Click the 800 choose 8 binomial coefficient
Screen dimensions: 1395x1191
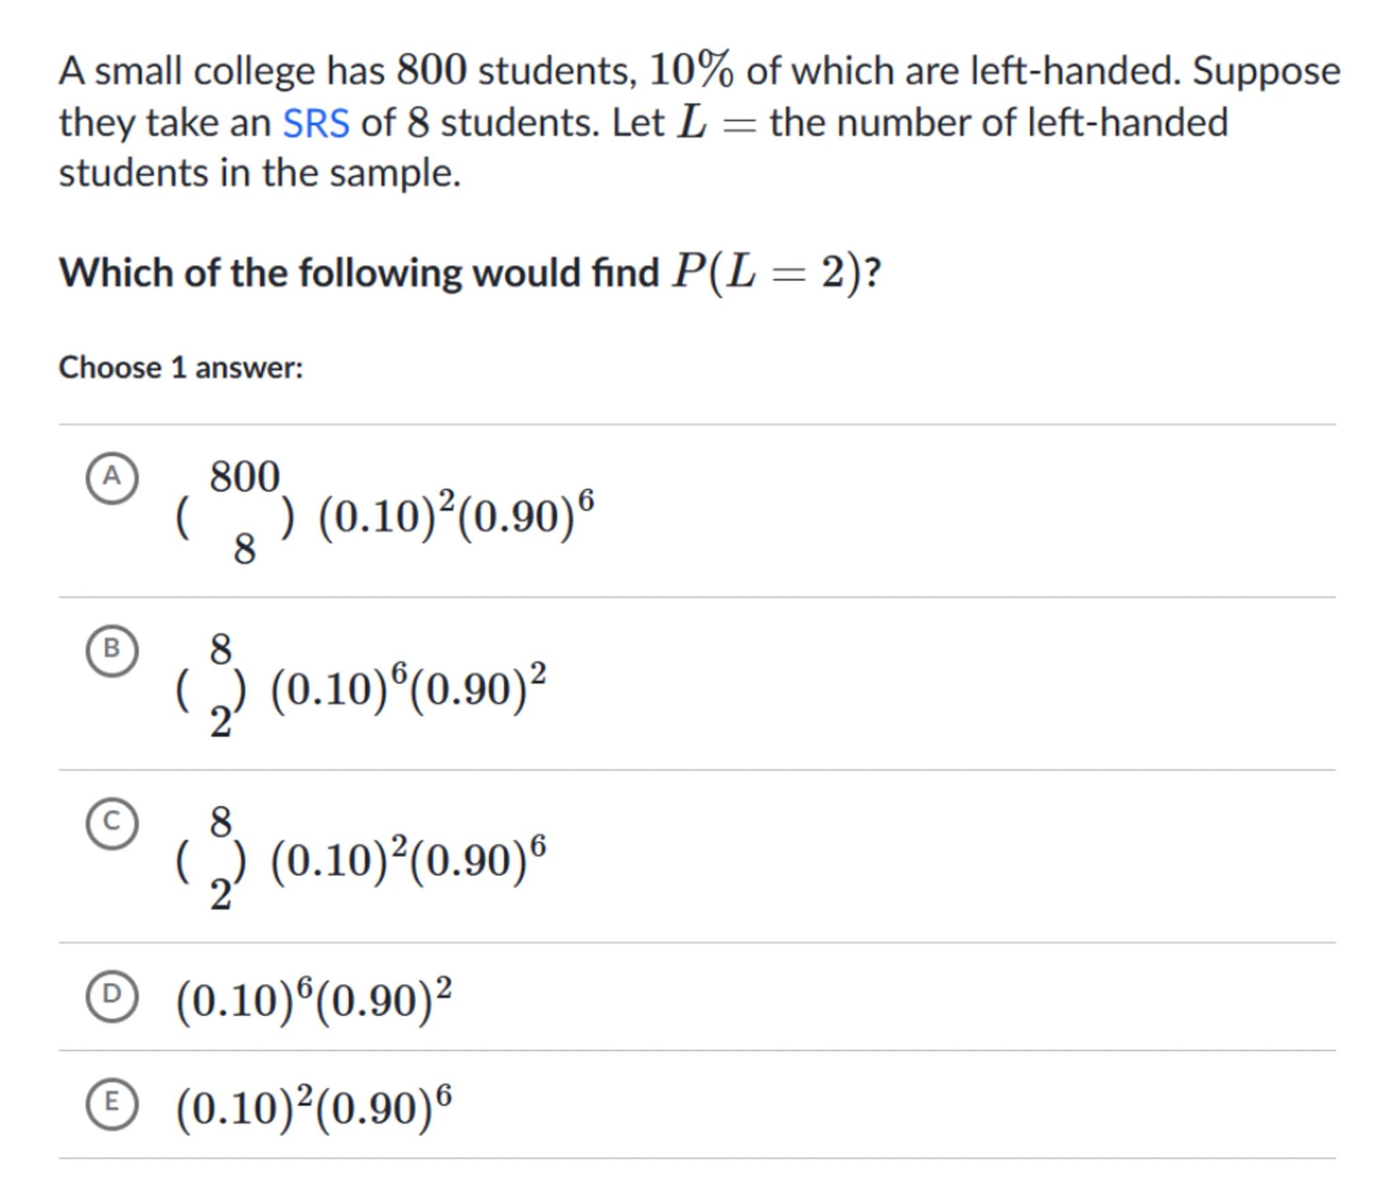[x=235, y=512]
